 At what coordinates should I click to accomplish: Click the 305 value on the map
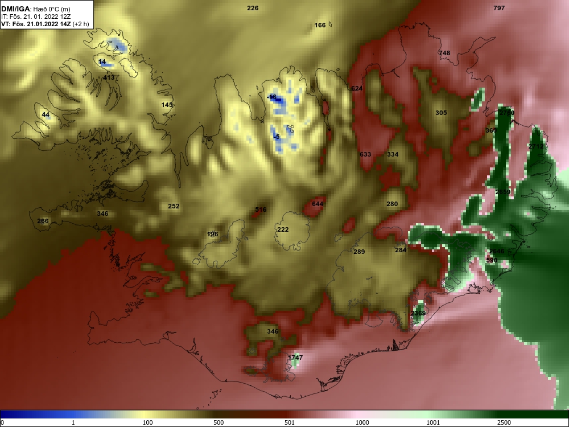point(441,113)
